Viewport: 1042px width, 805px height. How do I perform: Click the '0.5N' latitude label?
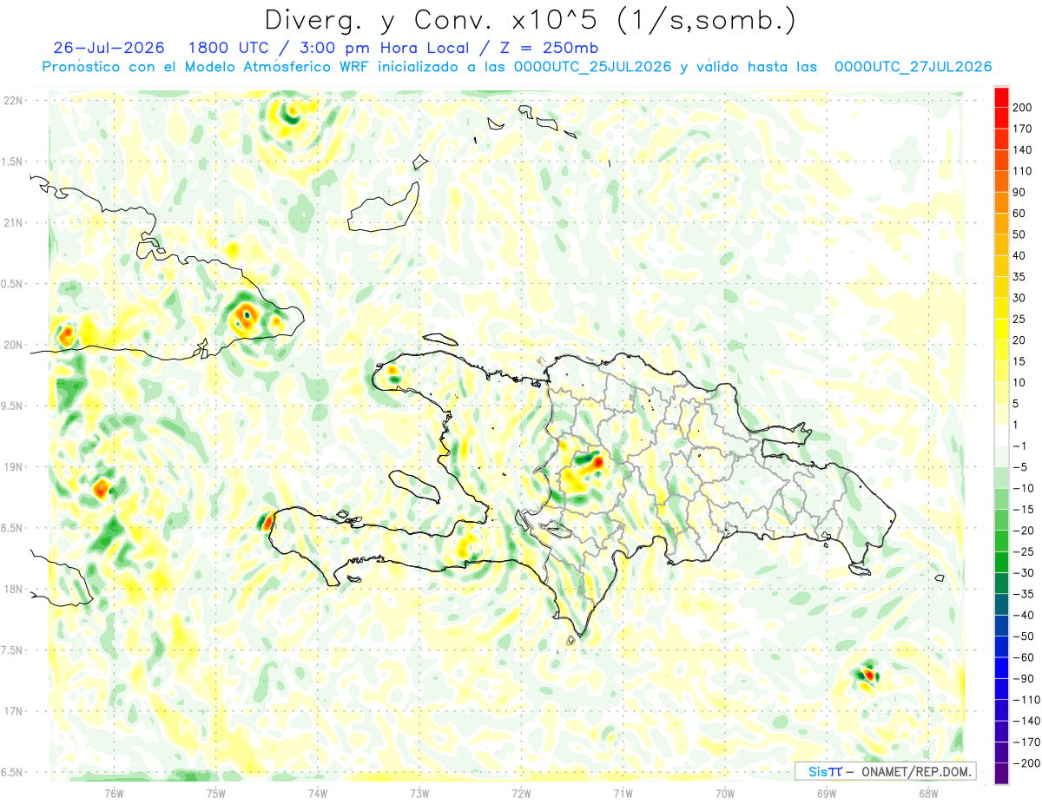(12, 284)
